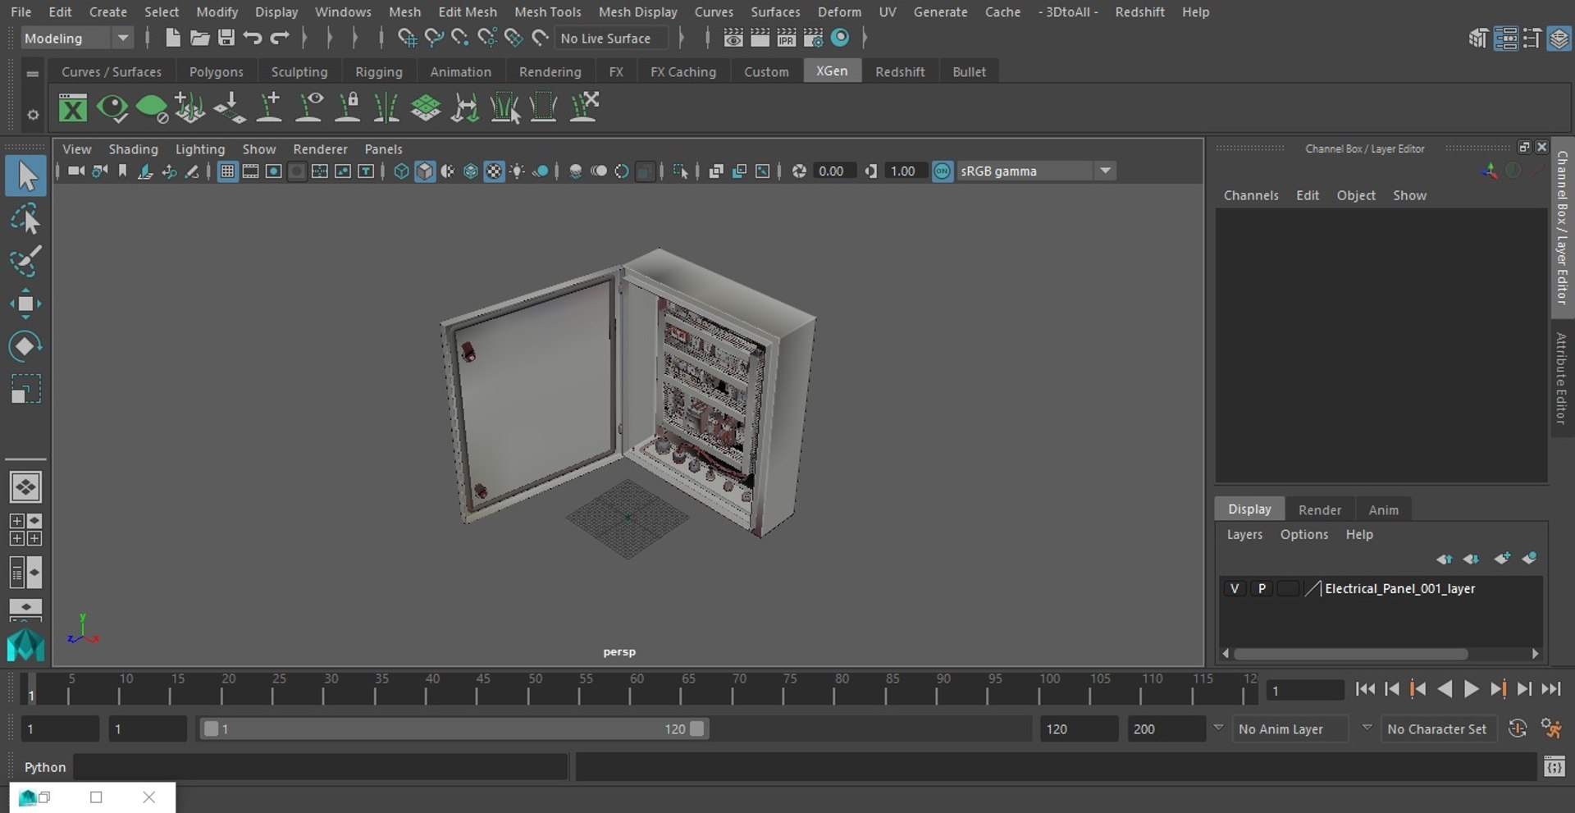Click gamma value field 1.00
The image size is (1575, 813).
coord(906,171)
